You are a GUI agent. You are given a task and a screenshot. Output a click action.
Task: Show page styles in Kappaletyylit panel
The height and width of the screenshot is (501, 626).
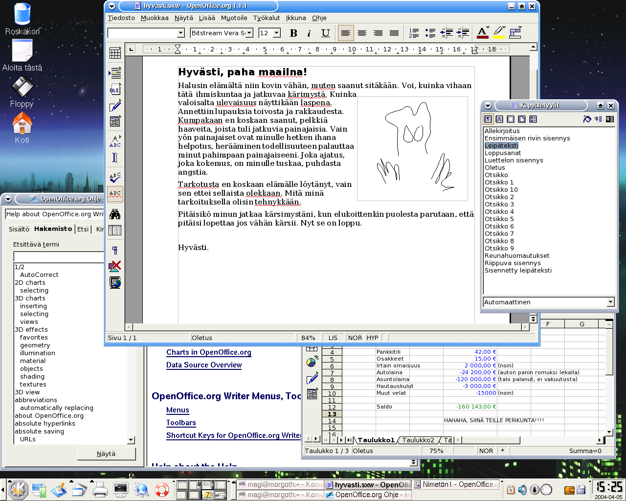click(522, 119)
